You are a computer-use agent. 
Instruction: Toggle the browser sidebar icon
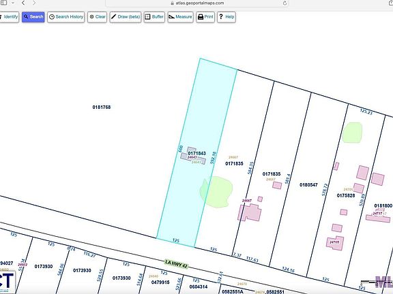point(4,3)
